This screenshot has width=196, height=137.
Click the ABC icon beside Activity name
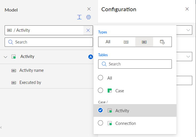14,70
